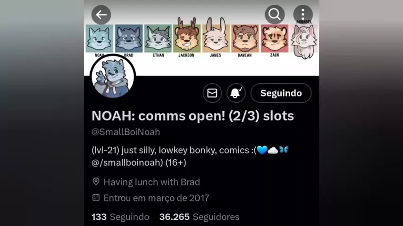The image size is (403, 226).
Task: Go back with the arrow icon
Action: click(101, 15)
